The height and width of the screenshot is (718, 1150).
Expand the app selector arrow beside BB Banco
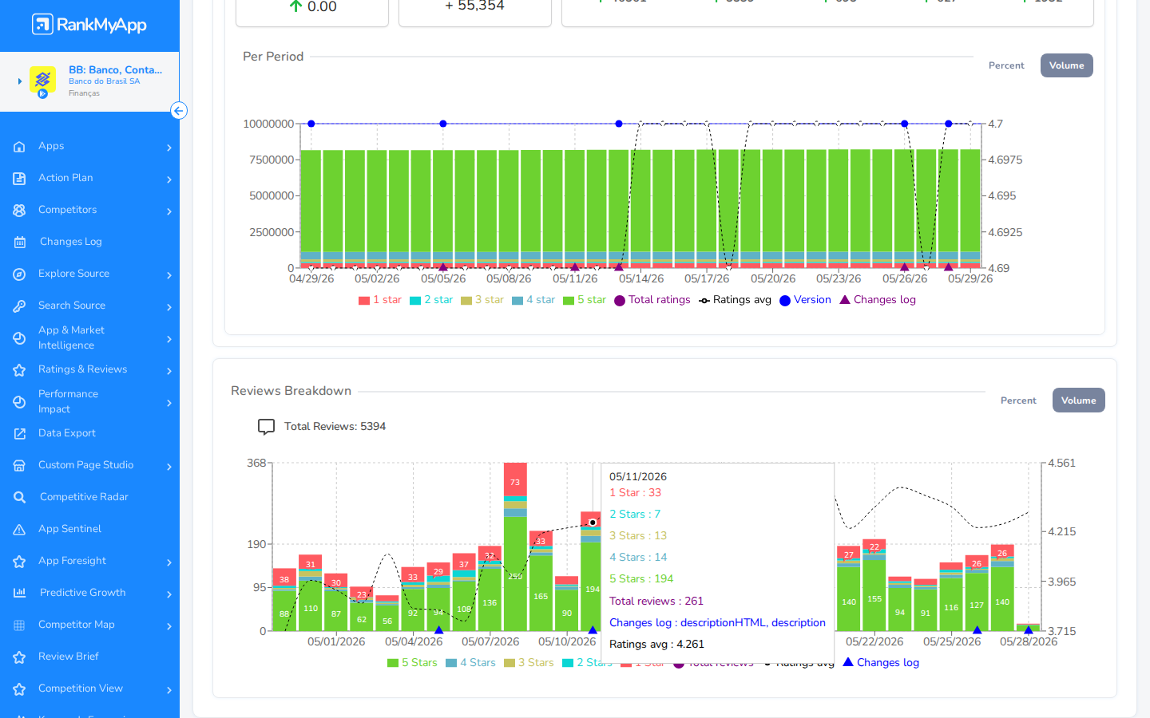click(19, 81)
